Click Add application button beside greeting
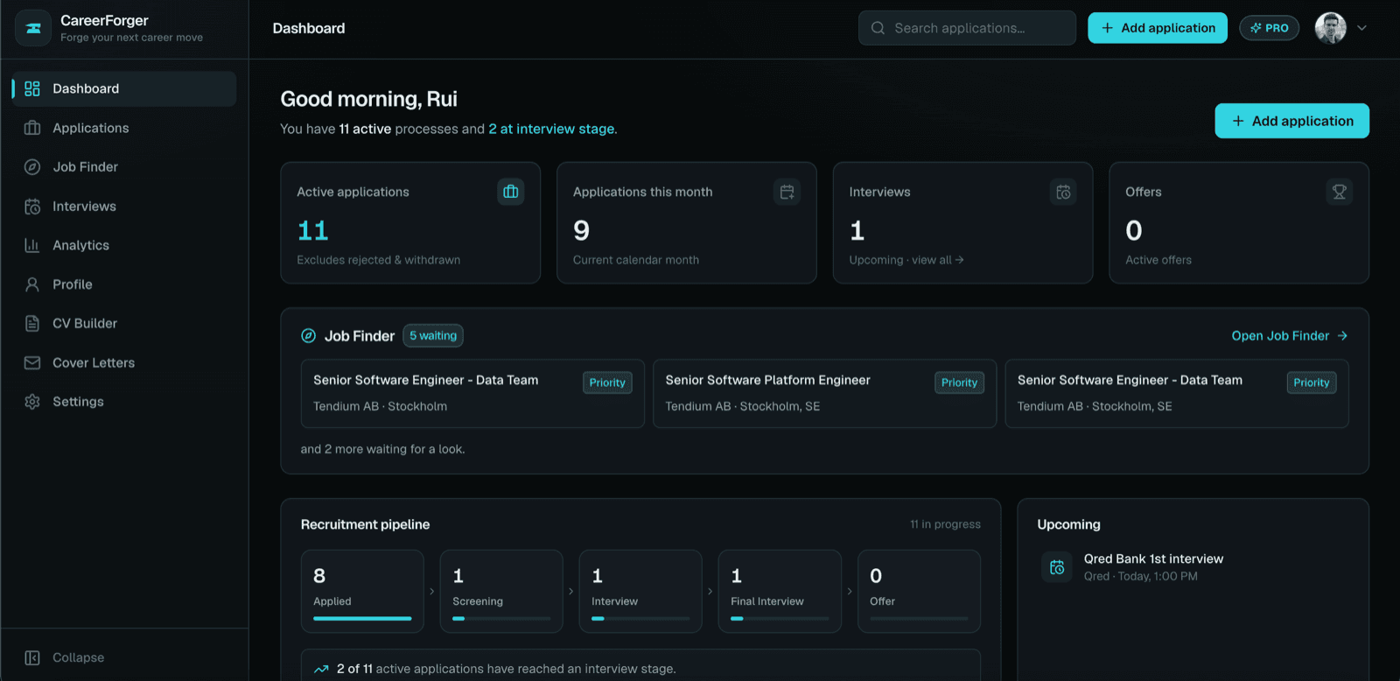The image size is (1400, 681). [1291, 121]
